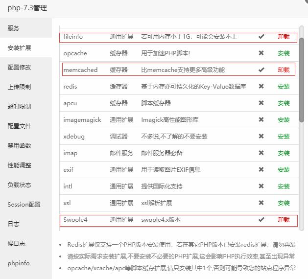Install the redis extension
Image resolution: width=308 pixels, height=279 pixels.
pos(284,87)
